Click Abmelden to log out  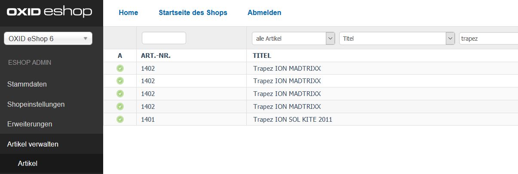click(264, 12)
